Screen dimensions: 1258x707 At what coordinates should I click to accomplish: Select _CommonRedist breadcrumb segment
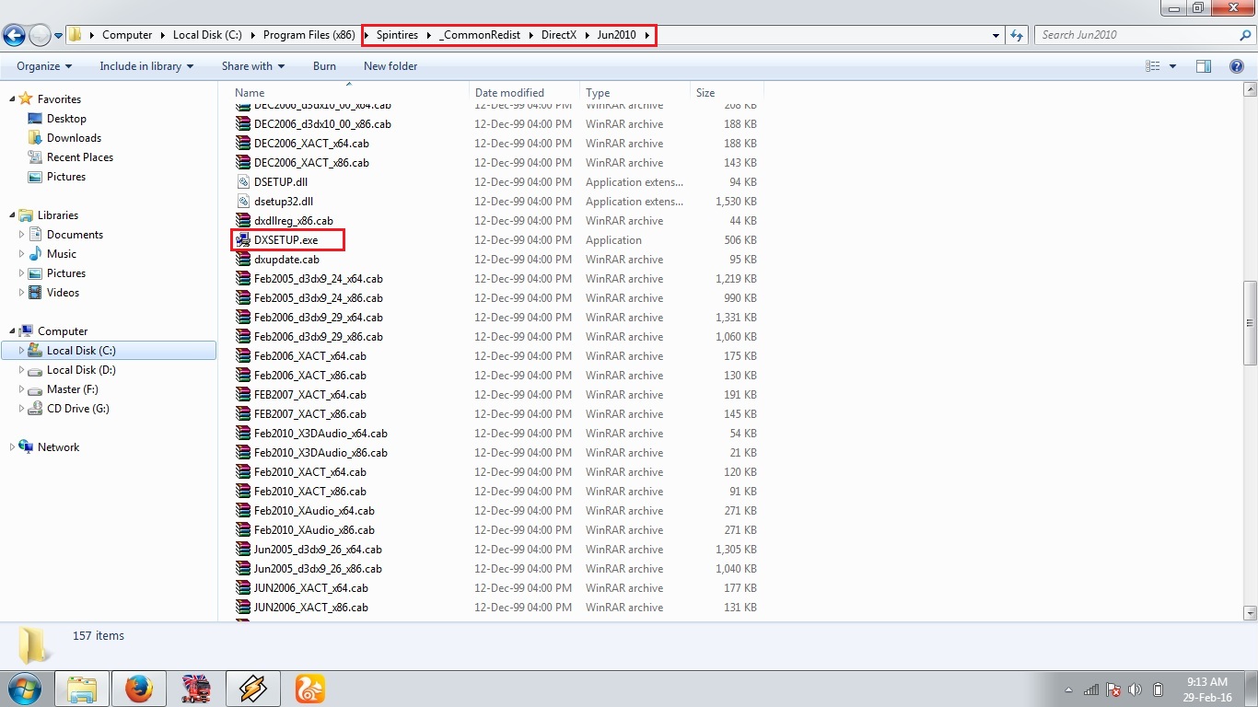[x=480, y=35]
